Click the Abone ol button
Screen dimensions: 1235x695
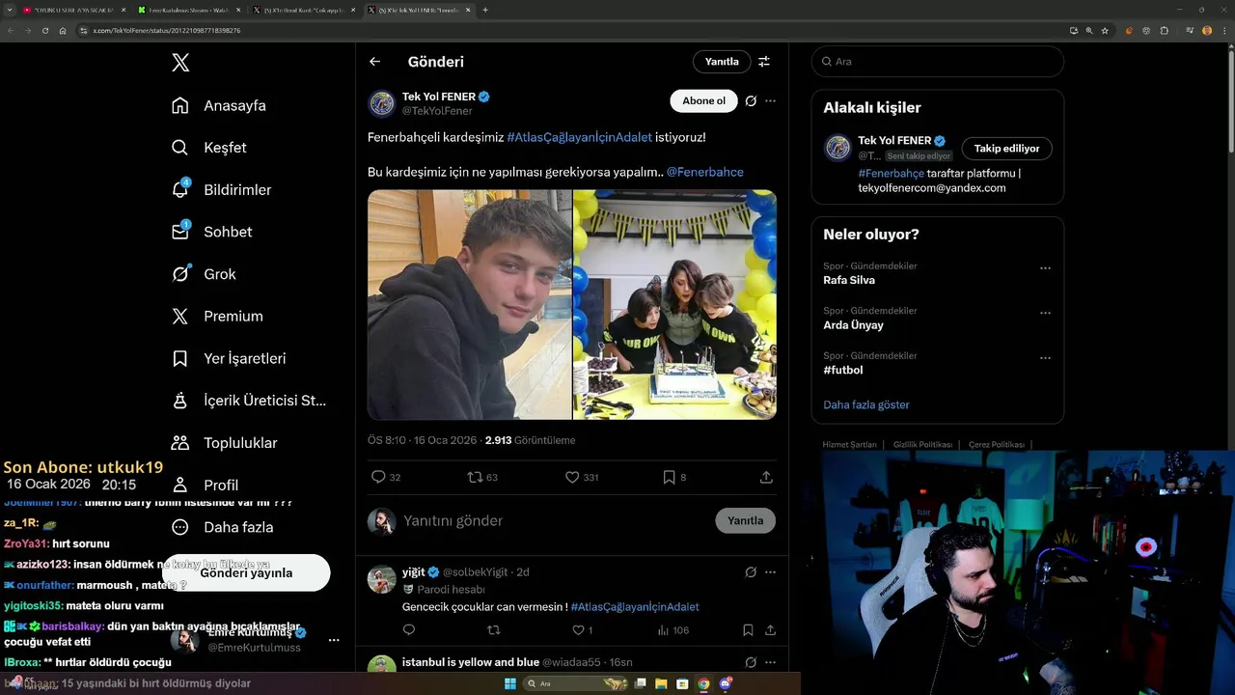pyautogui.click(x=703, y=101)
